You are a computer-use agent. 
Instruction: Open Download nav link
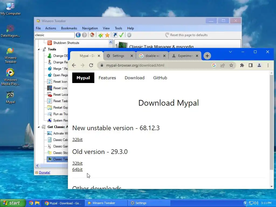134,78
